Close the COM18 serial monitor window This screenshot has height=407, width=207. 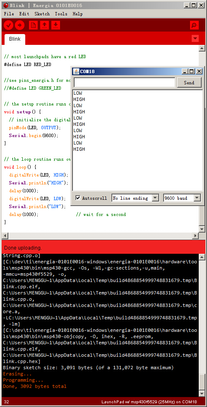pyautogui.click(x=199, y=71)
